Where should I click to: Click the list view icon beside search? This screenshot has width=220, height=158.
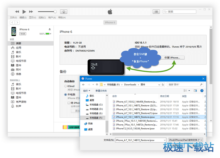(x=156, y=12)
